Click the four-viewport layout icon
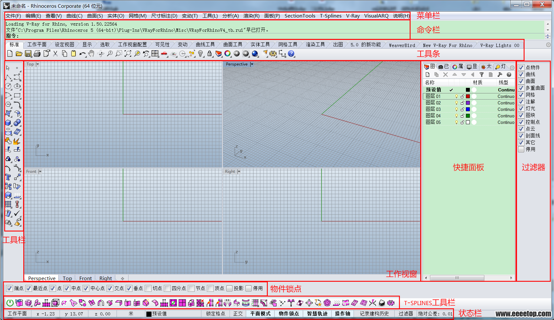The height and width of the screenshot is (320, 554). pos(155,54)
